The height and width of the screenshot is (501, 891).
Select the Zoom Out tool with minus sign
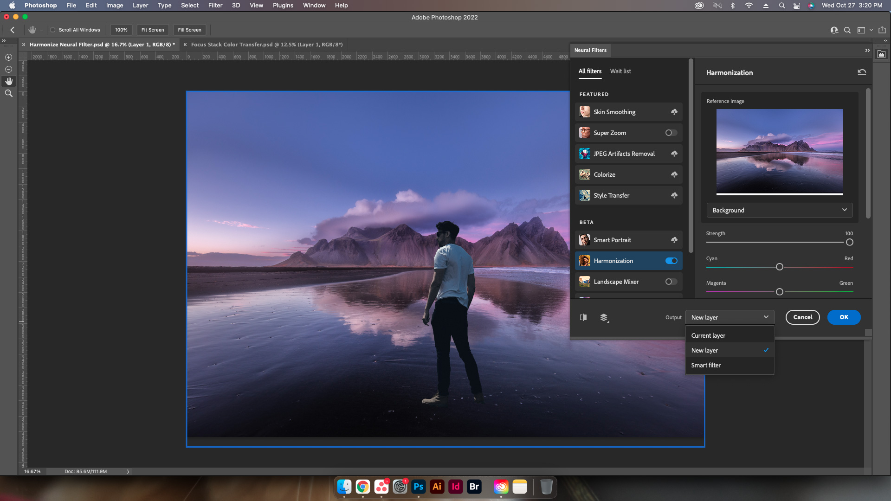click(x=8, y=69)
